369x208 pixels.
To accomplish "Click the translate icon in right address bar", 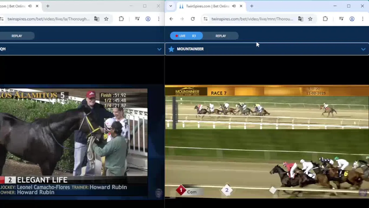I will (301, 19).
